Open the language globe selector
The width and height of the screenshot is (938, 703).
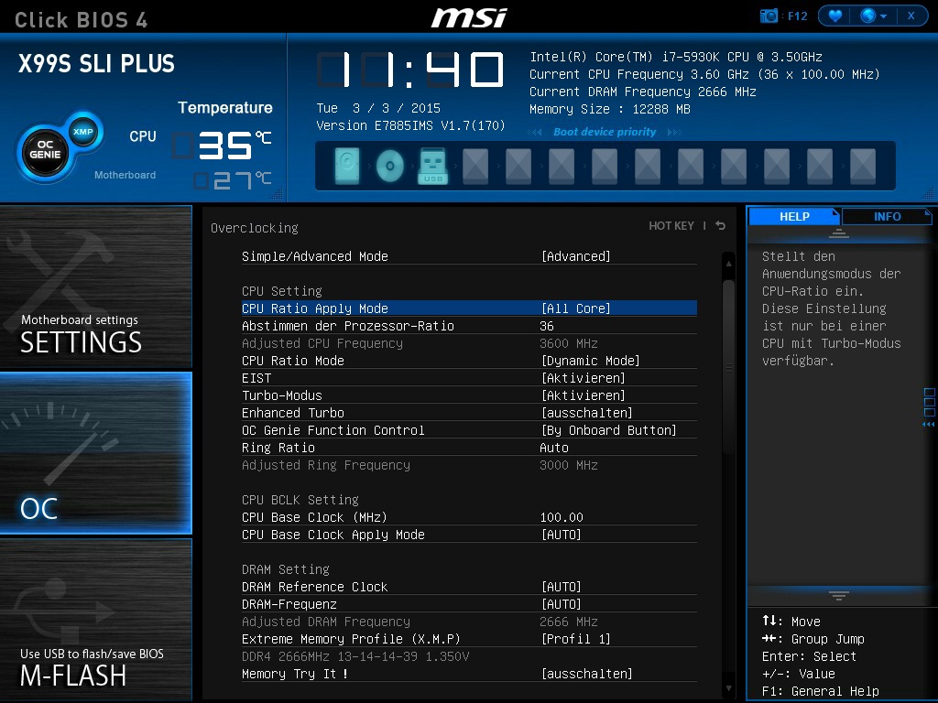873,16
